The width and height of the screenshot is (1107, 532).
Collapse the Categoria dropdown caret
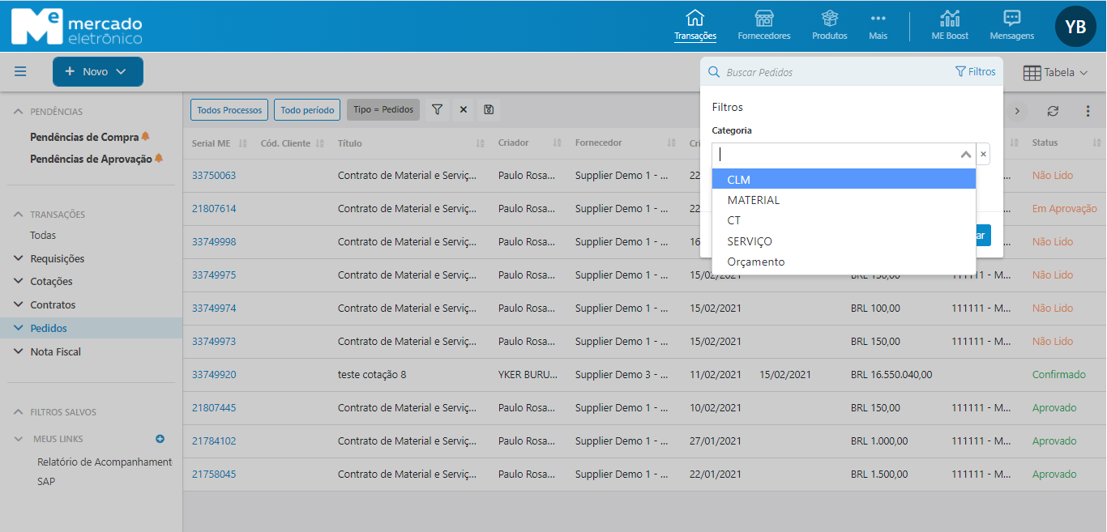click(x=965, y=154)
